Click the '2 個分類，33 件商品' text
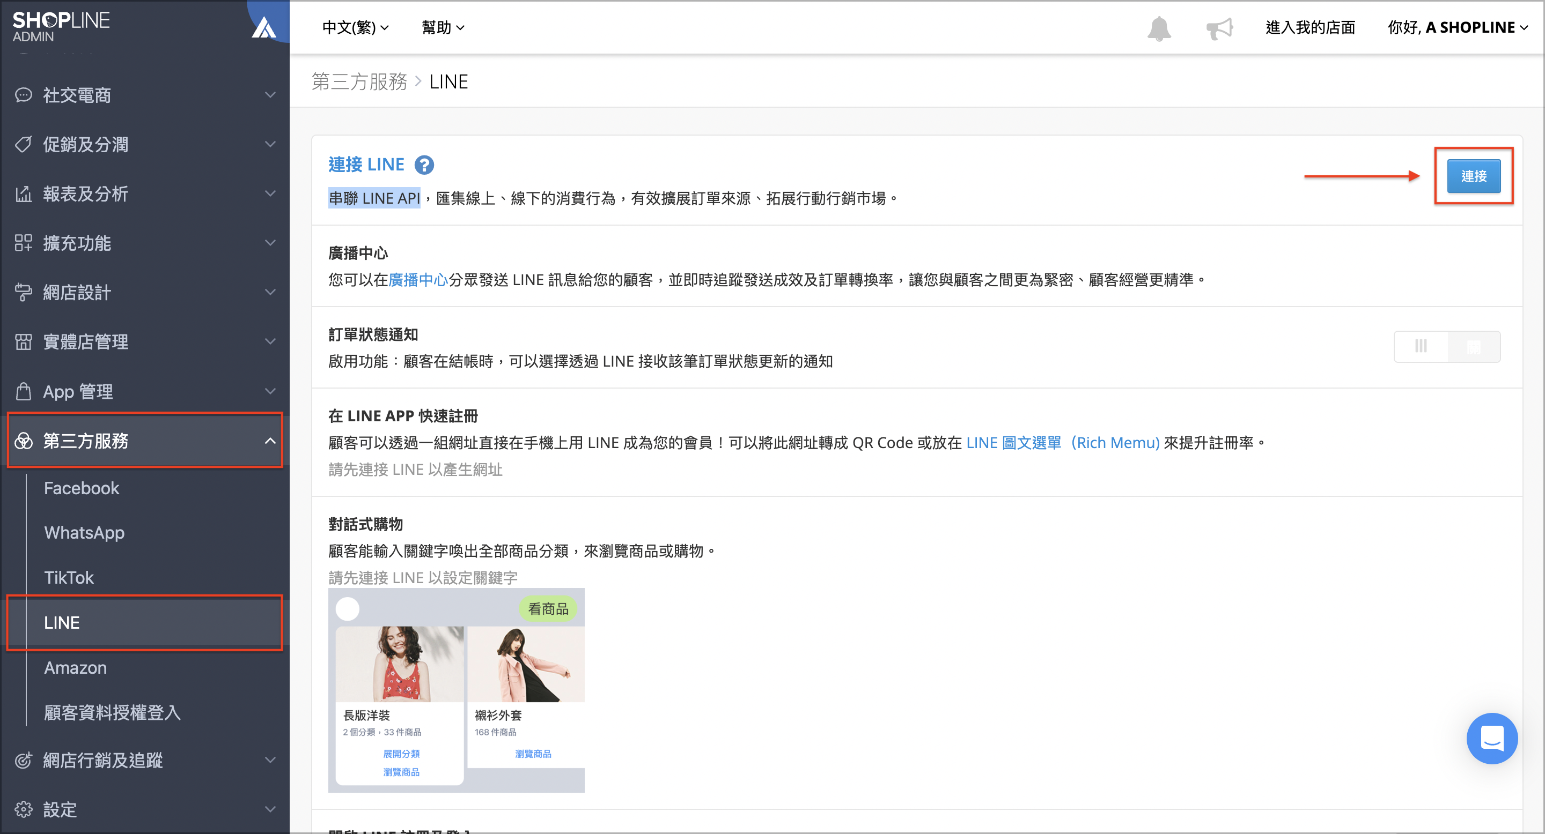The image size is (1545, 834). (x=382, y=732)
